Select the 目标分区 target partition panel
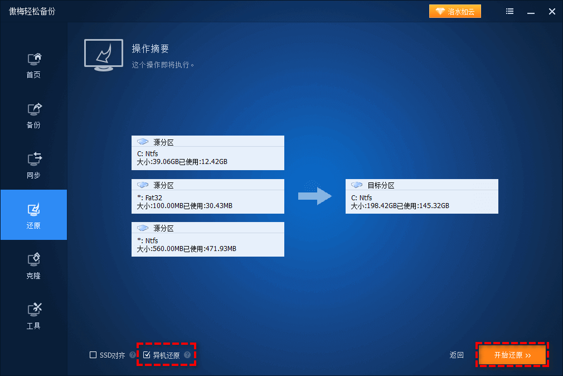This screenshot has height=376, width=563. click(x=421, y=196)
